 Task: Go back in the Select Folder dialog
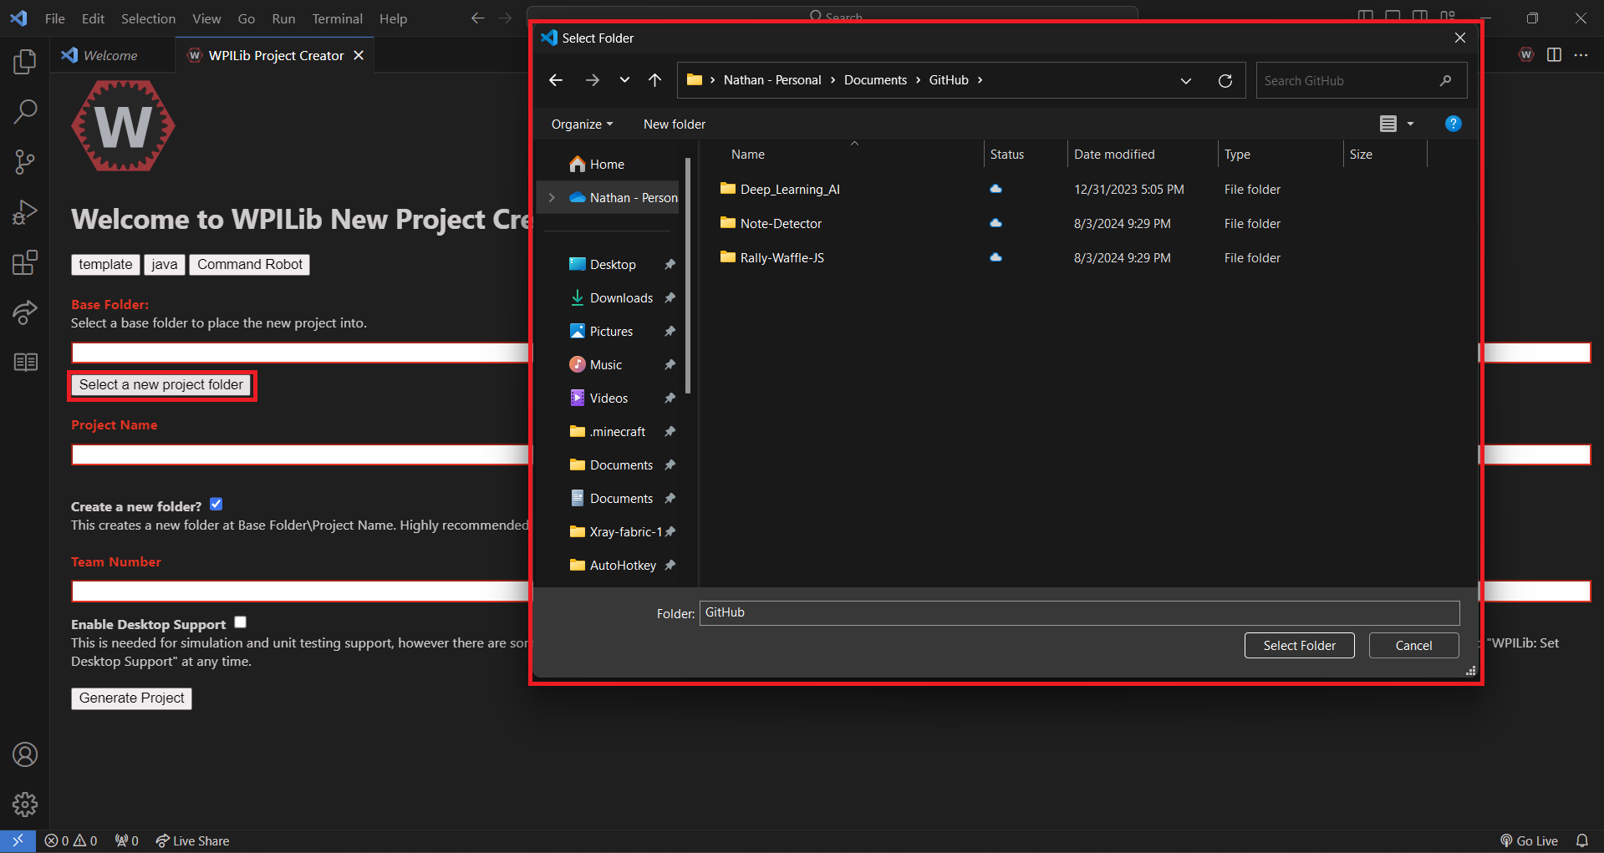point(556,80)
